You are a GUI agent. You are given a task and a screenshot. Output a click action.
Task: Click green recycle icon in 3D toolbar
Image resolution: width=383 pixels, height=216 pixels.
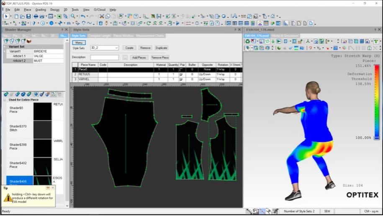[247, 41]
